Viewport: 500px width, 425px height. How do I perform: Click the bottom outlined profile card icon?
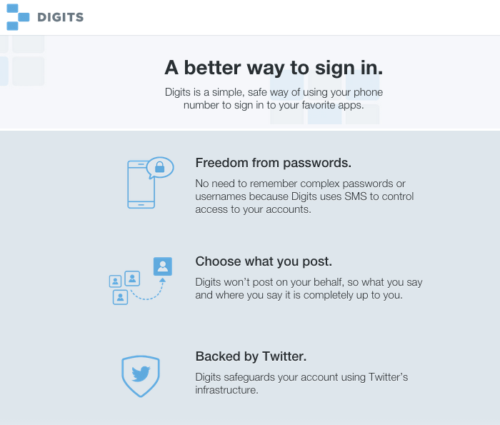click(x=120, y=297)
